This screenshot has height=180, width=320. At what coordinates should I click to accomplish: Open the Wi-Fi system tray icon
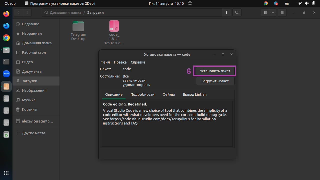(300, 3)
